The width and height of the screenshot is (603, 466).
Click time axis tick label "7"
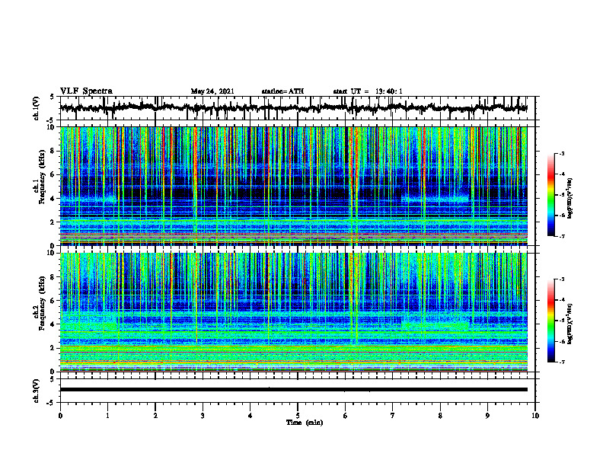click(x=393, y=416)
